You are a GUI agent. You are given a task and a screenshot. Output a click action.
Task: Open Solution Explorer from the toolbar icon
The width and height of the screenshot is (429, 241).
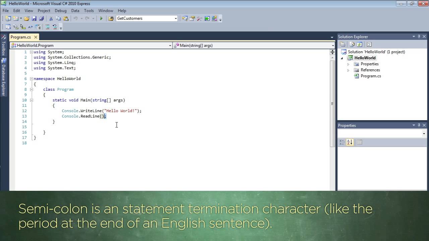click(185, 18)
